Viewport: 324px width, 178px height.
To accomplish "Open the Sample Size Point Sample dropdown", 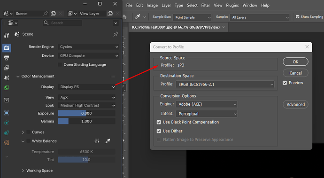I will tap(192, 17).
